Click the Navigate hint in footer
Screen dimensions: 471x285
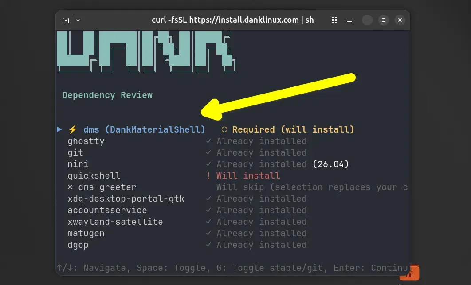[94, 268]
